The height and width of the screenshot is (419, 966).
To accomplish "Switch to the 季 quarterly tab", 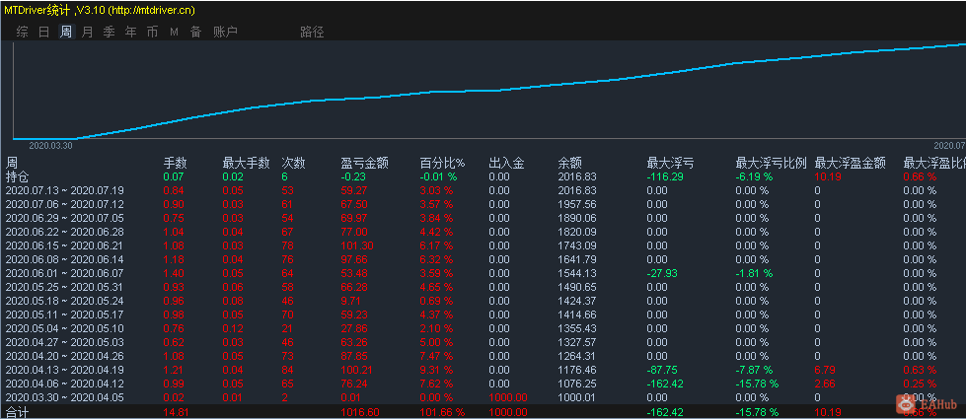I will pos(110,32).
